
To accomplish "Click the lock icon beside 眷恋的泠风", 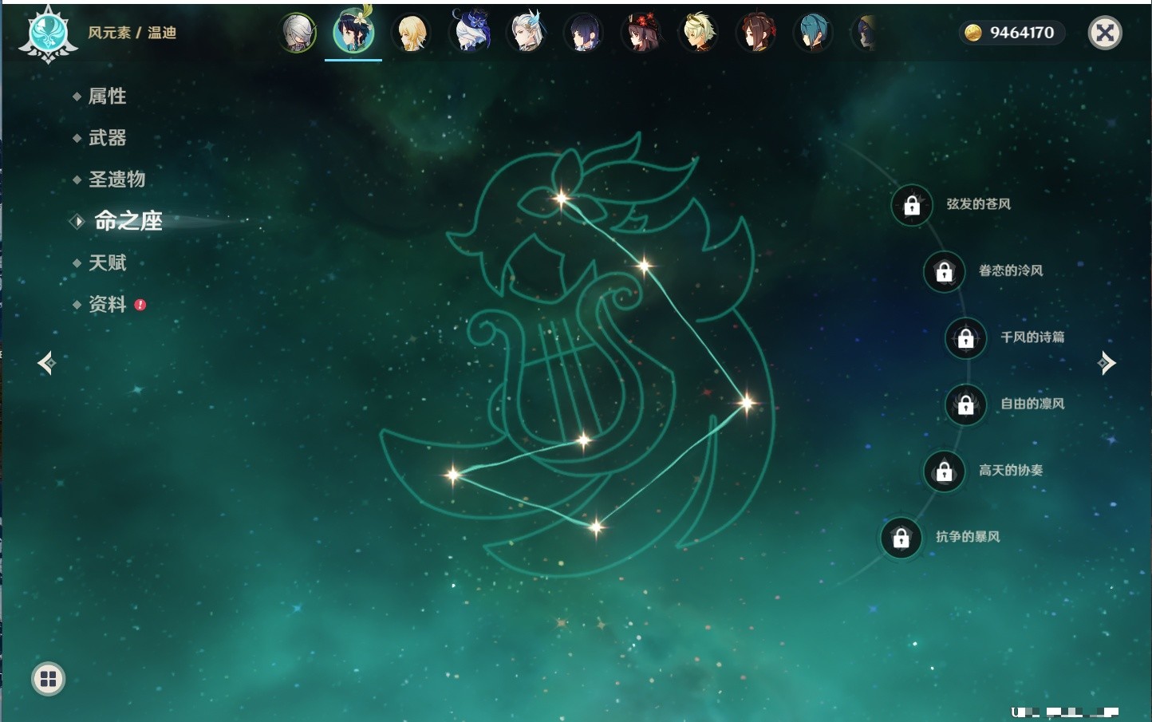I will coord(945,272).
